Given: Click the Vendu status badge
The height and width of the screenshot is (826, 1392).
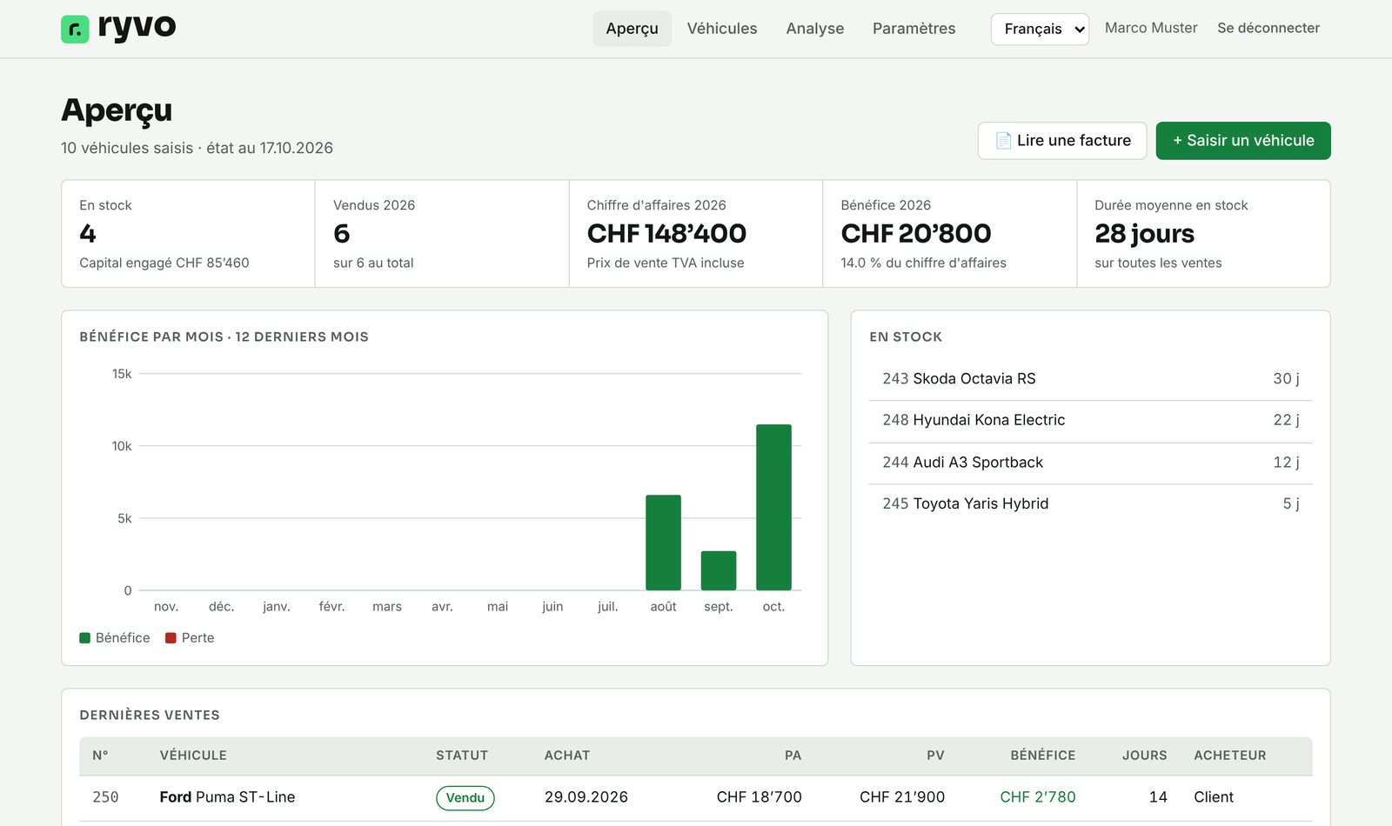Looking at the screenshot, I should click(x=465, y=798).
